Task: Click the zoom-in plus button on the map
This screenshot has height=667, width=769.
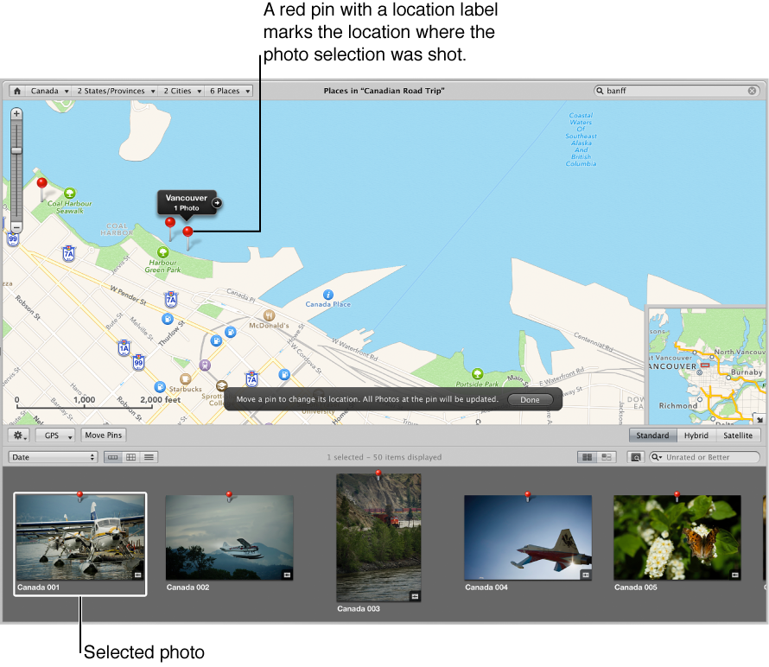Action: pyautogui.click(x=16, y=112)
